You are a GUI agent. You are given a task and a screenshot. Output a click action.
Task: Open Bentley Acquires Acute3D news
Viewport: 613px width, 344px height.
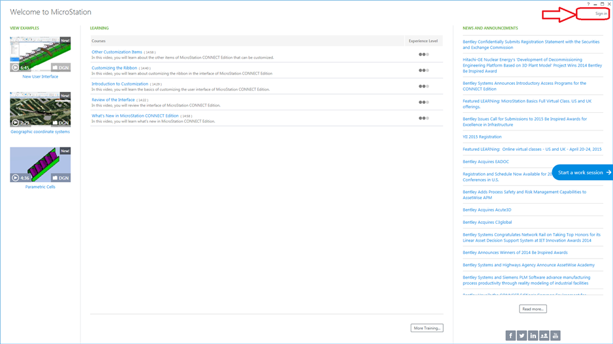(x=487, y=210)
